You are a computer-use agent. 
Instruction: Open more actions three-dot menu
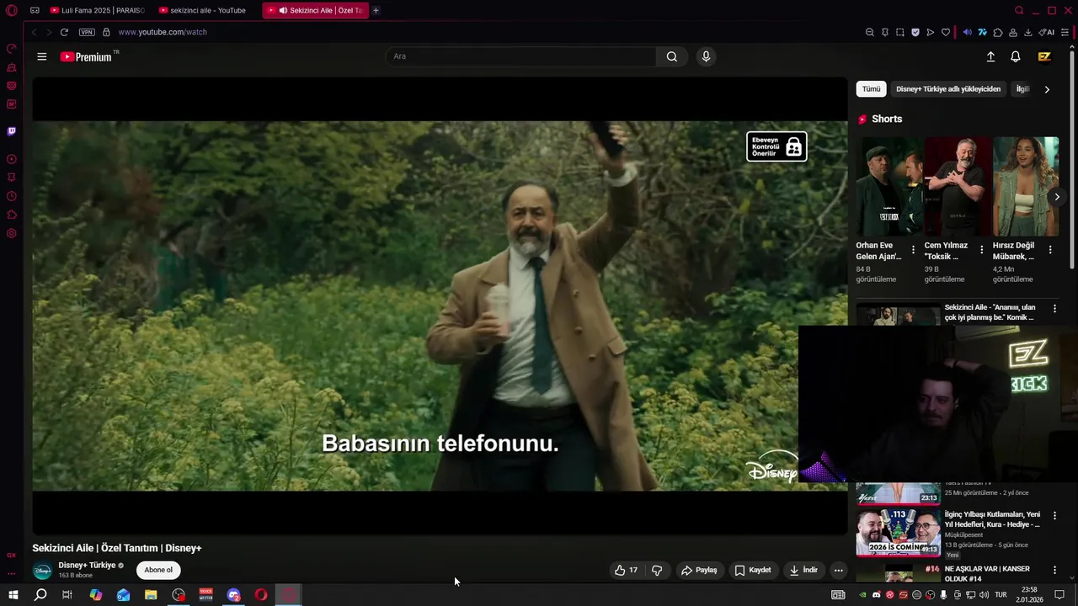[838, 570]
